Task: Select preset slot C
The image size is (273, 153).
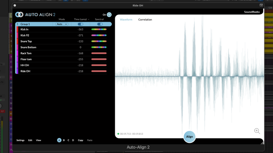Action: pyautogui.click(x=68, y=140)
